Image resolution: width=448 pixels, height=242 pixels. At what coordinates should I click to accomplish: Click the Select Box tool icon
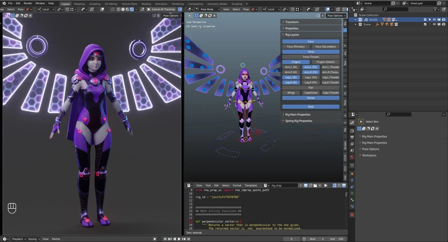(361, 122)
